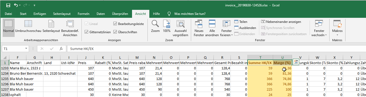Click the Insert Function fx icon
Image resolution: width=366 pixels, height=97 pixels.
point(61,49)
